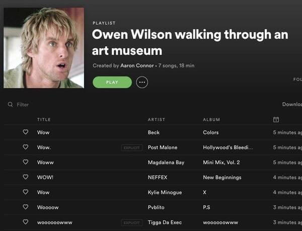Open creator Aaron Connor's profile
This screenshot has width=302, height=231.
[137, 65]
